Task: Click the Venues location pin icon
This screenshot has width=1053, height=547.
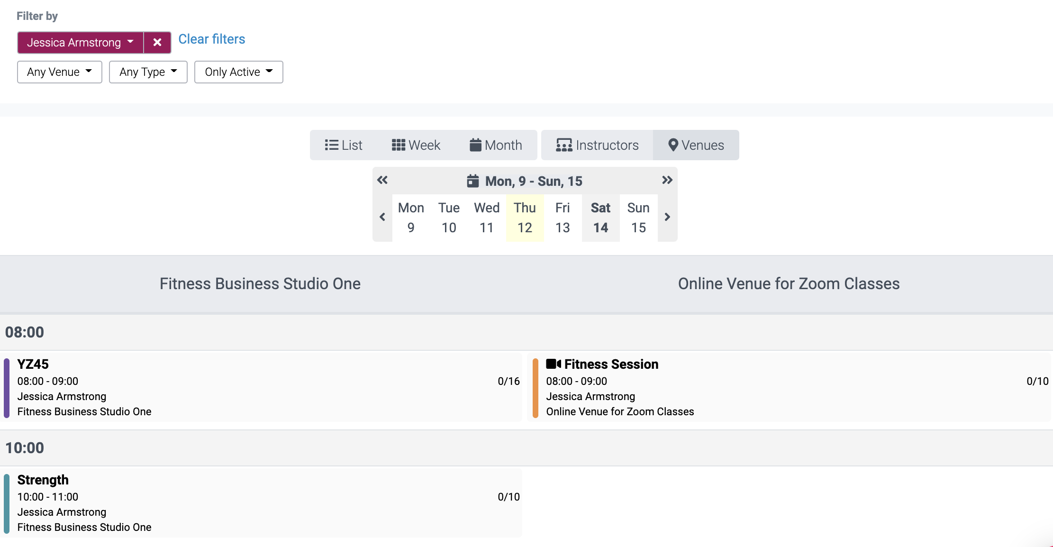Action: (x=673, y=145)
